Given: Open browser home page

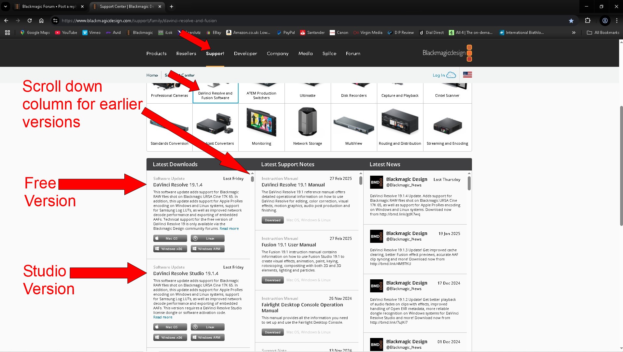Looking at the screenshot, I should tap(41, 21).
